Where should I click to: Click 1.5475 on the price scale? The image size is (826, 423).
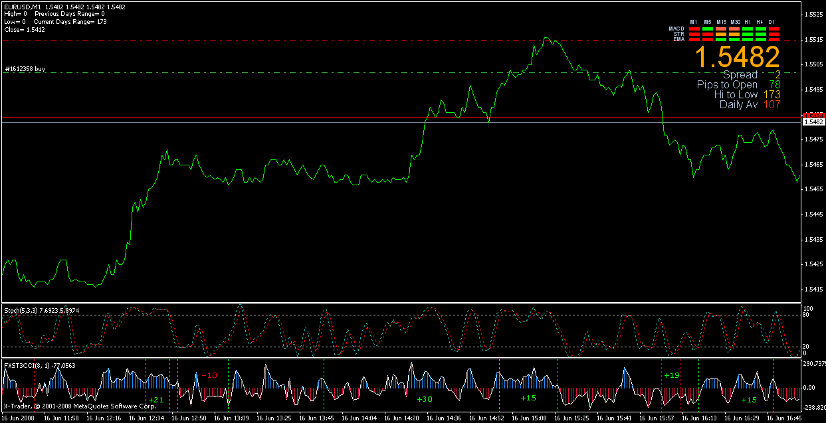pyautogui.click(x=814, y=139)
